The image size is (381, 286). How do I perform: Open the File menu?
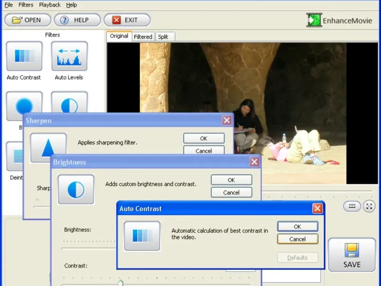(9, 5)
